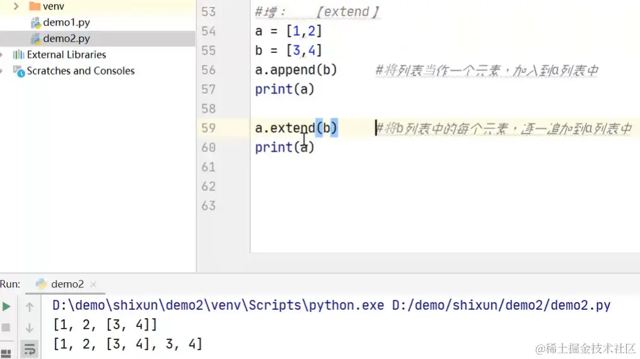Click python.exe interpreter path in console
Viewport: 640px width, 359px height.
pyautogui.click(x=218, y=305)
